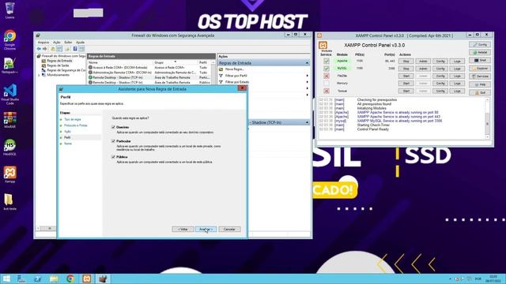Image resolution: width=506 pixels, height=284 pixels.
Task: Open HeidiSQL desktop icon
Action: click(x=9, y=148)
